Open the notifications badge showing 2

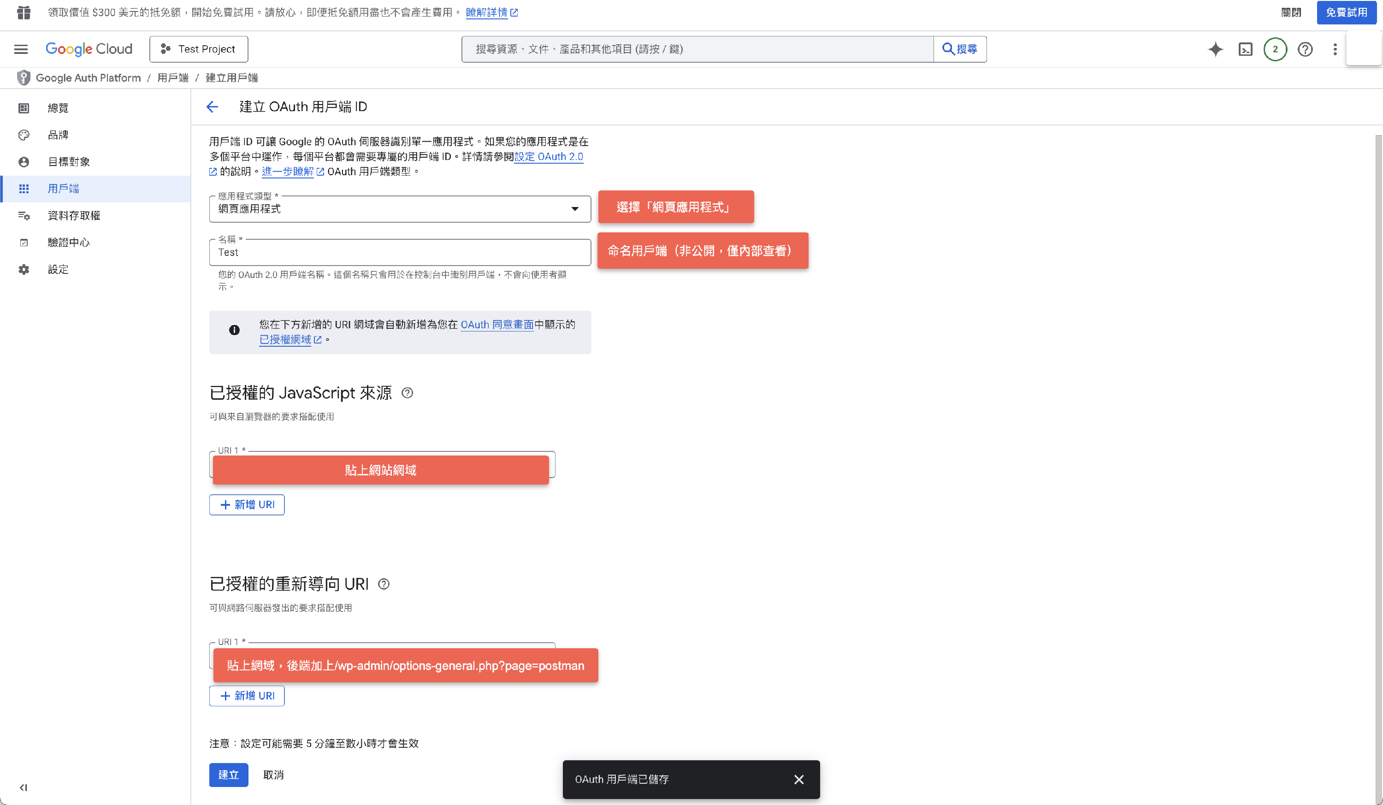pyautogui.click(x=1275, y=49)
